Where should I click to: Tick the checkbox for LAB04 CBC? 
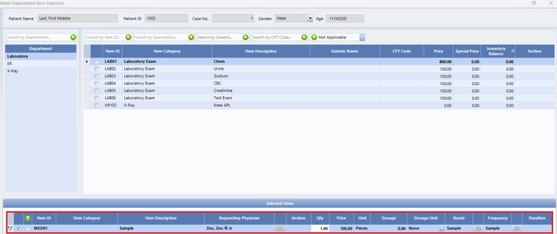pyautogui.click(x=96, y=83)
